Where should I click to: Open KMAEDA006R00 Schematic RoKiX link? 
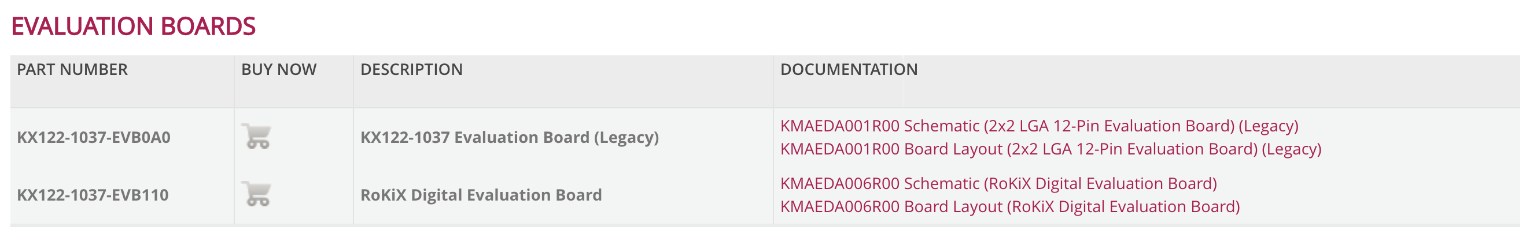[998, 184]
